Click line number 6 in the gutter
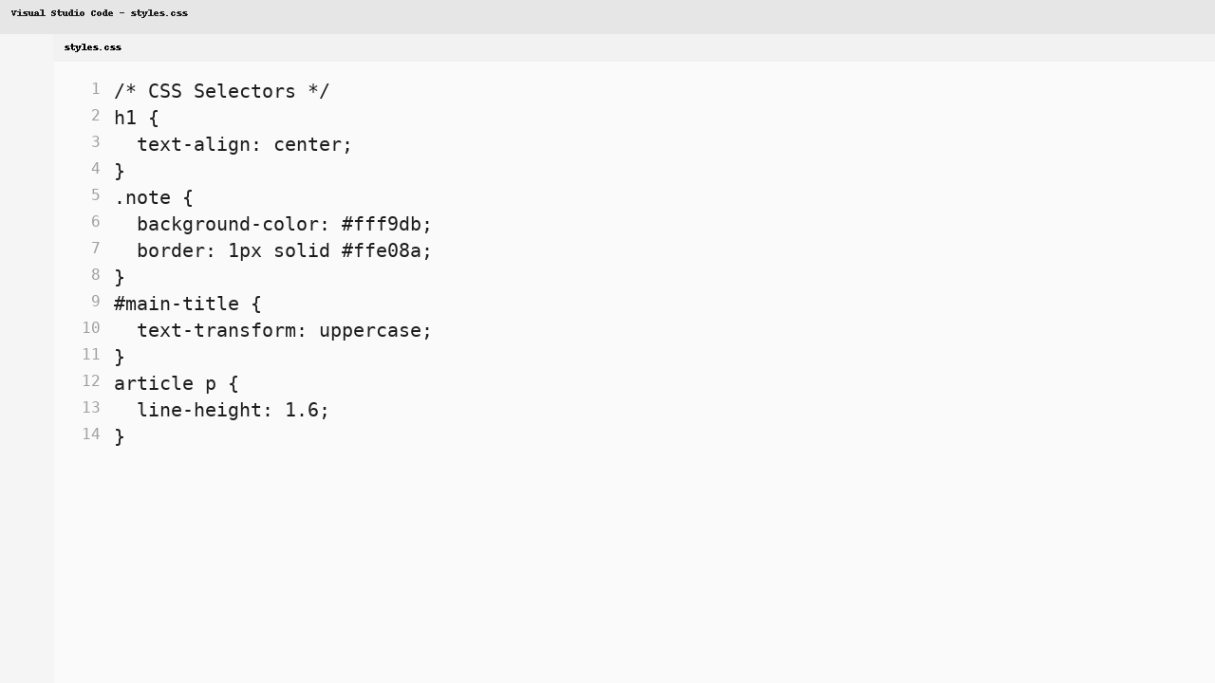The height and width of the screenshot is (683, 1215). [95, 222]
